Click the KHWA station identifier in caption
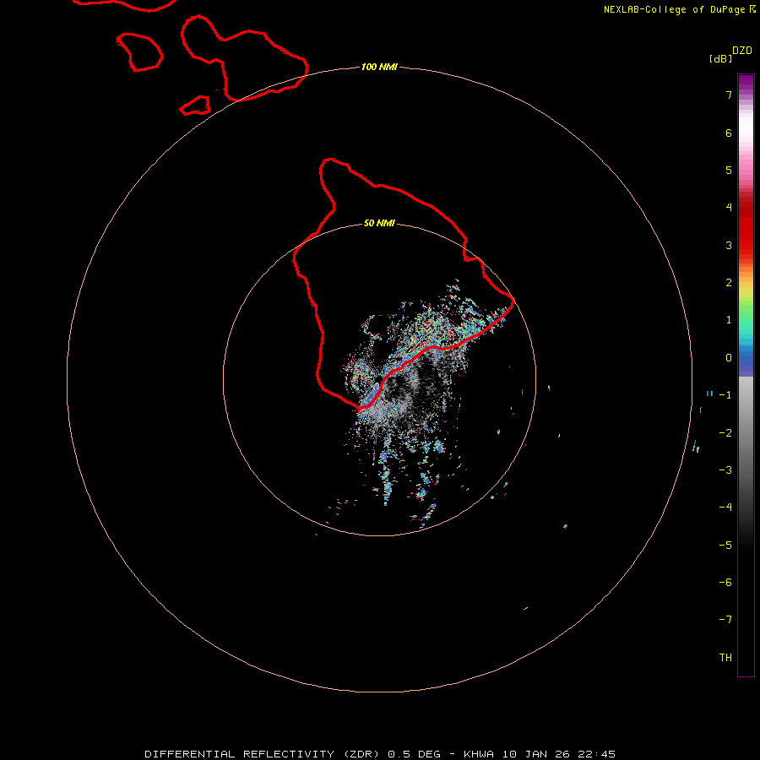 click(x=479, y=754)
